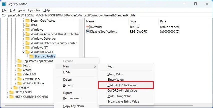Choose Copy Key Name from context menu
The image size is (213, 108).
tap(77, 106)
